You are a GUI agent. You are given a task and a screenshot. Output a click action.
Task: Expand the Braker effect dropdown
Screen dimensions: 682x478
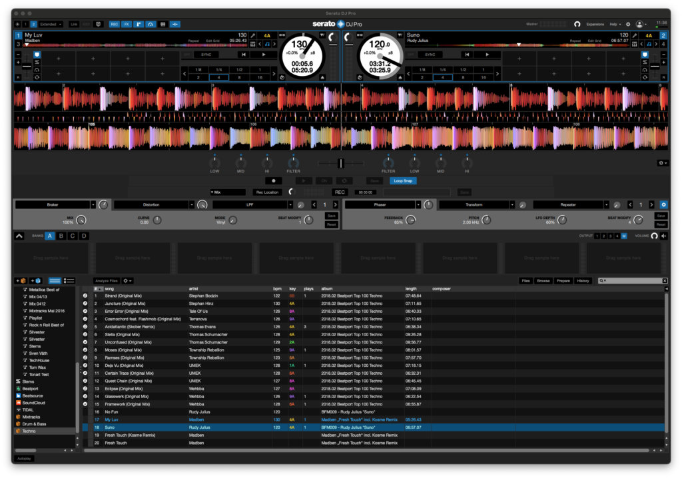click(x=93, y=205)
